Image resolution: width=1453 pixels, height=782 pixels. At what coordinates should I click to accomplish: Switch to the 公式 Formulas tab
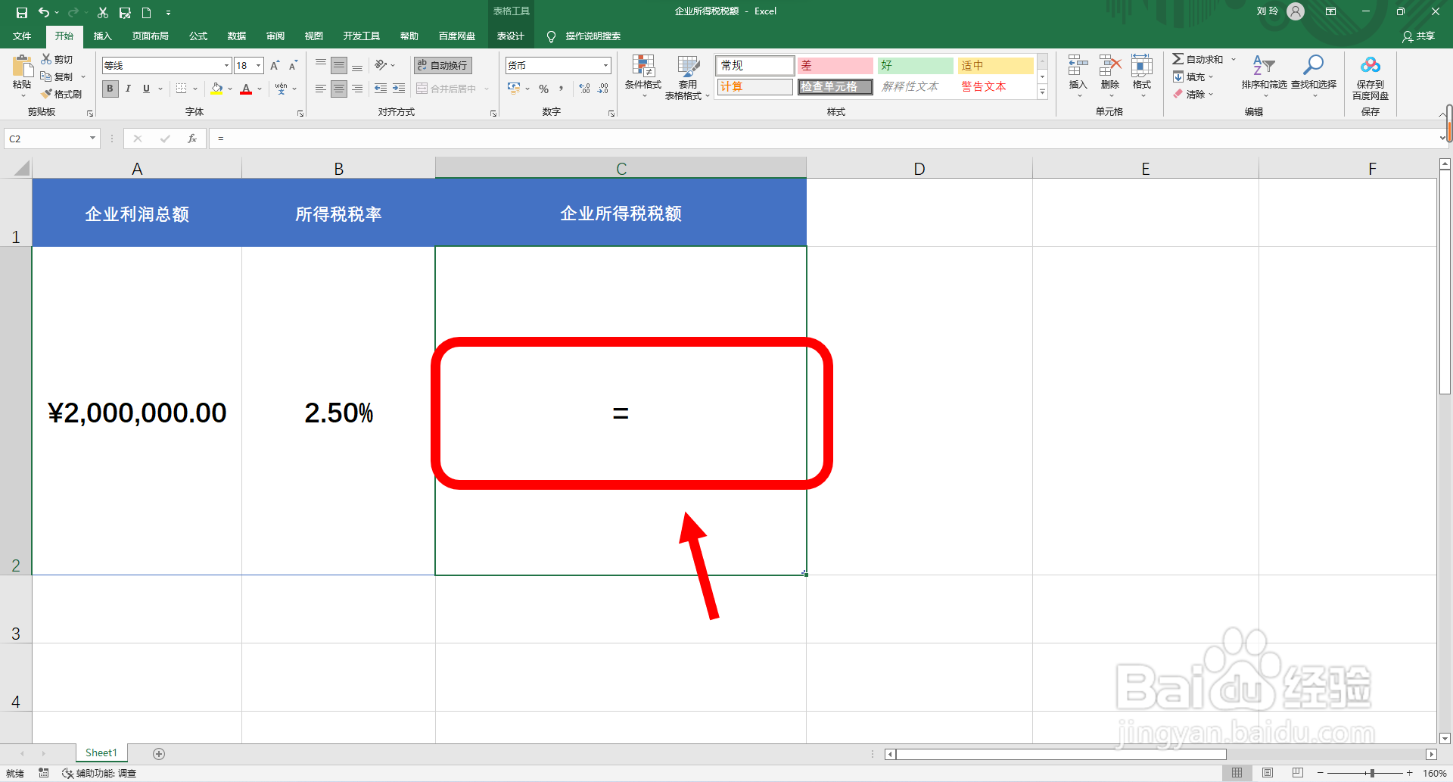point(198,36)
